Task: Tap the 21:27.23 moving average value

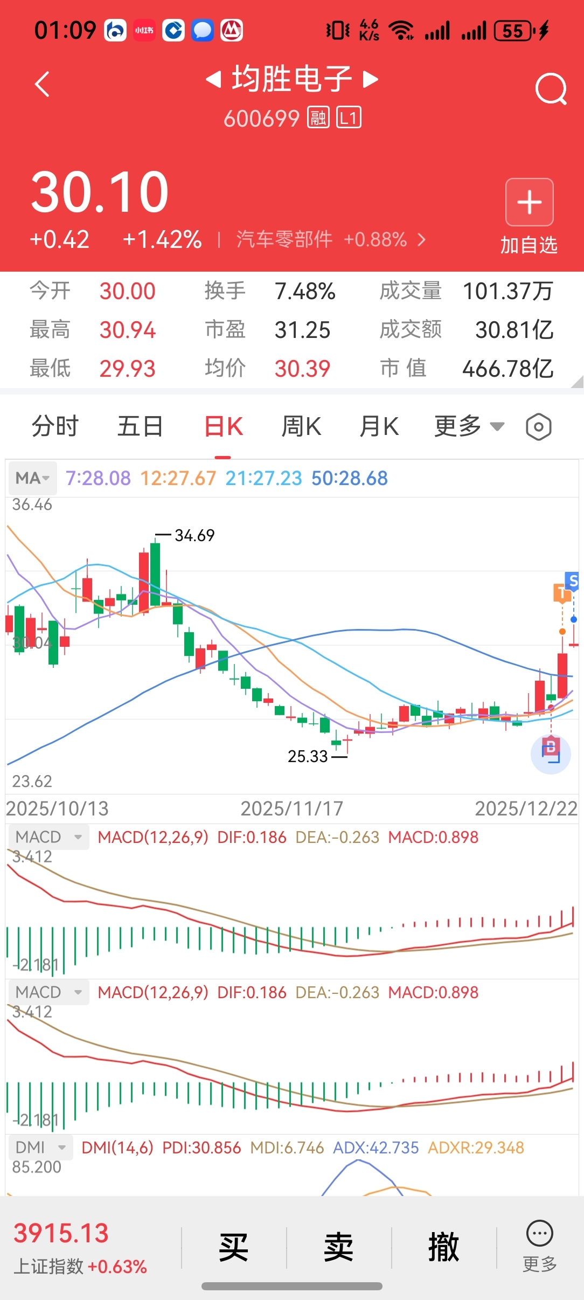Action: [x=263, y=479]
